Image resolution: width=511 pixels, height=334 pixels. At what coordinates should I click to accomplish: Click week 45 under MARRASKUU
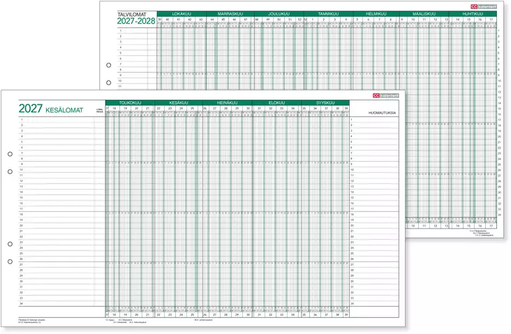click(x=223, y=20)
